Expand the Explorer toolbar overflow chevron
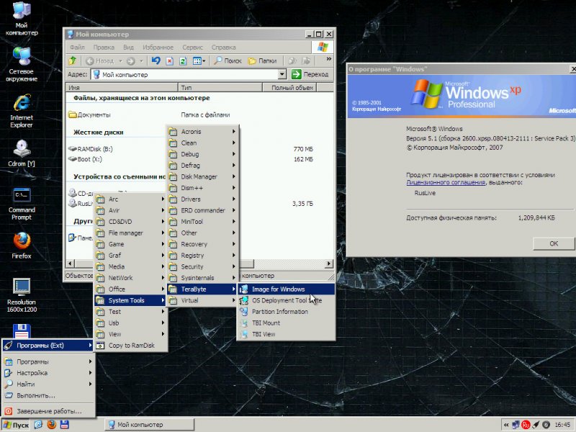 coord(329,59)
